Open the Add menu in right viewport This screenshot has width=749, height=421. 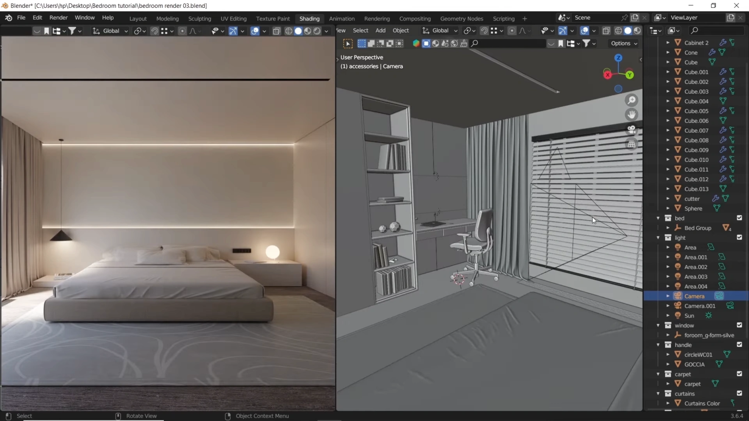coord(380,31)
